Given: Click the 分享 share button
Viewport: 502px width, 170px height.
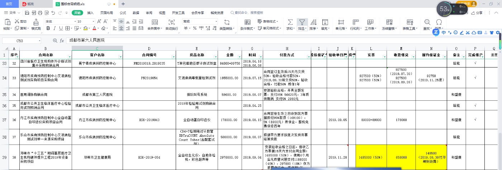Looking at the screenshot, I should [x=477, y=13].
